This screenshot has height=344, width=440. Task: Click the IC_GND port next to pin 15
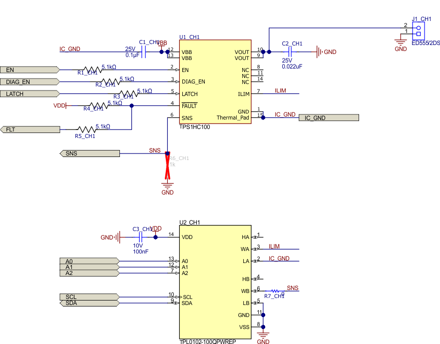[x=328, y=117]
